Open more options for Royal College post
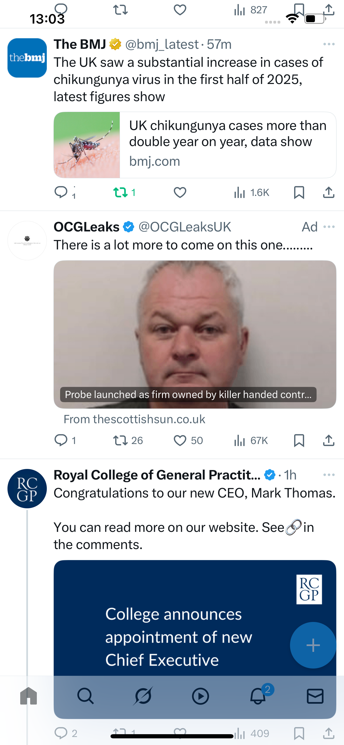The image size is (344, 745). click(329, 475)
